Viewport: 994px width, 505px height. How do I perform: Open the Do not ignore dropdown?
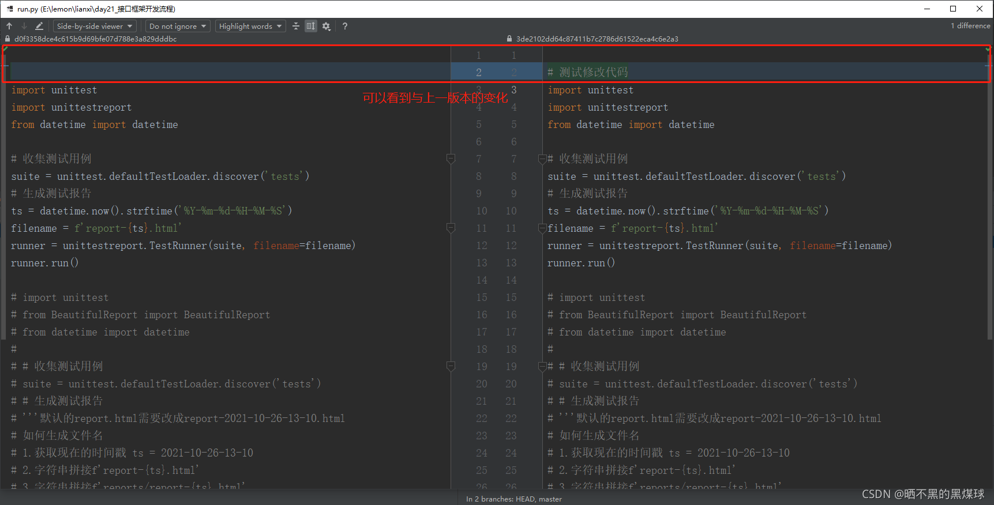click(178, 26)
